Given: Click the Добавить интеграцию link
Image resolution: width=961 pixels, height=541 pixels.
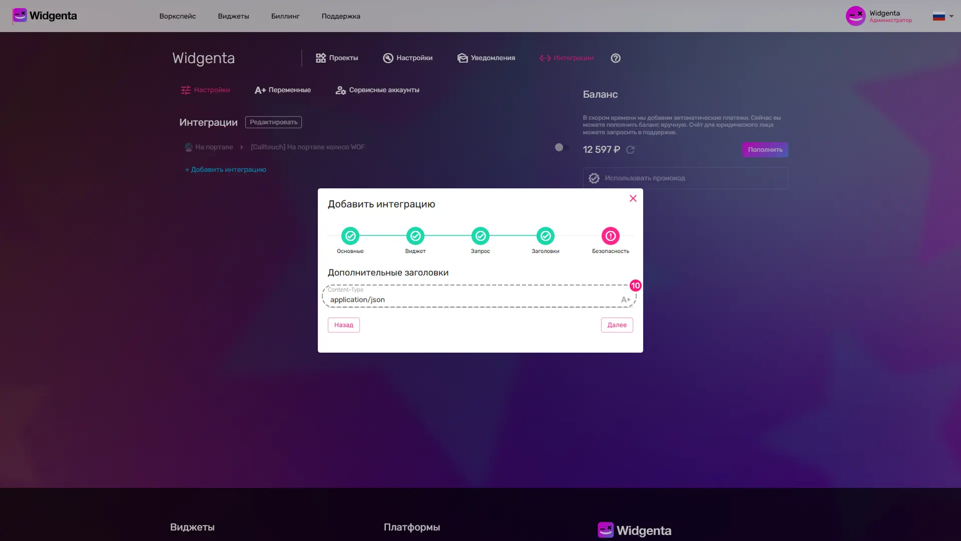Looking at the screenshot, I should tap(225, 170).
